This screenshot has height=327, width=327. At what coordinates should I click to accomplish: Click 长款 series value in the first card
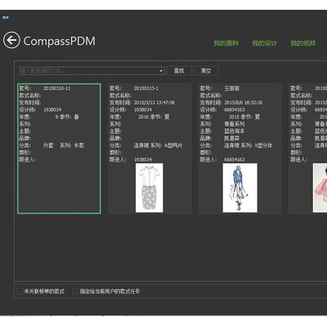pyautogui.click(x=79, y=146)
